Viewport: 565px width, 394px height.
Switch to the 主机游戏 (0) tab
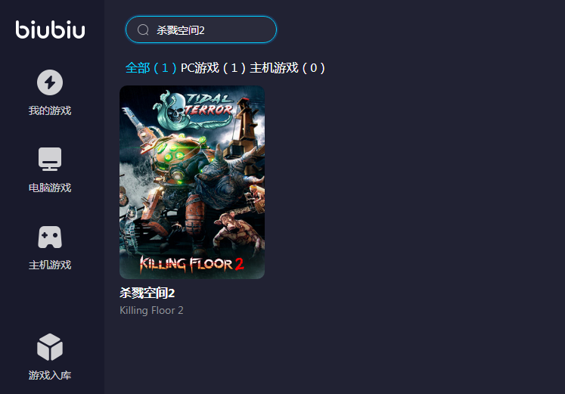point(287,68)
